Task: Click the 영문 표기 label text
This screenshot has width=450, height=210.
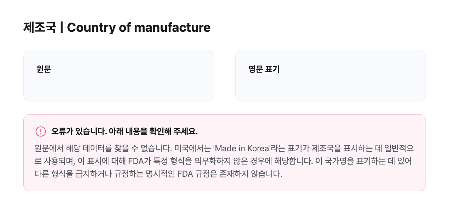Action: [x=264, y=69]
